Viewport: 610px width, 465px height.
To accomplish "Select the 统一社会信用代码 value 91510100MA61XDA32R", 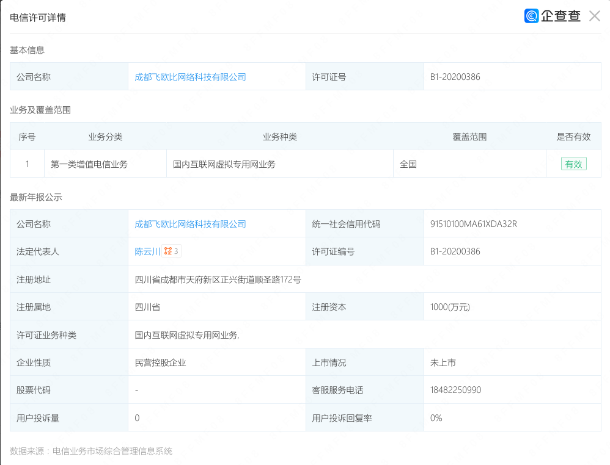I will tap(474, 224).
